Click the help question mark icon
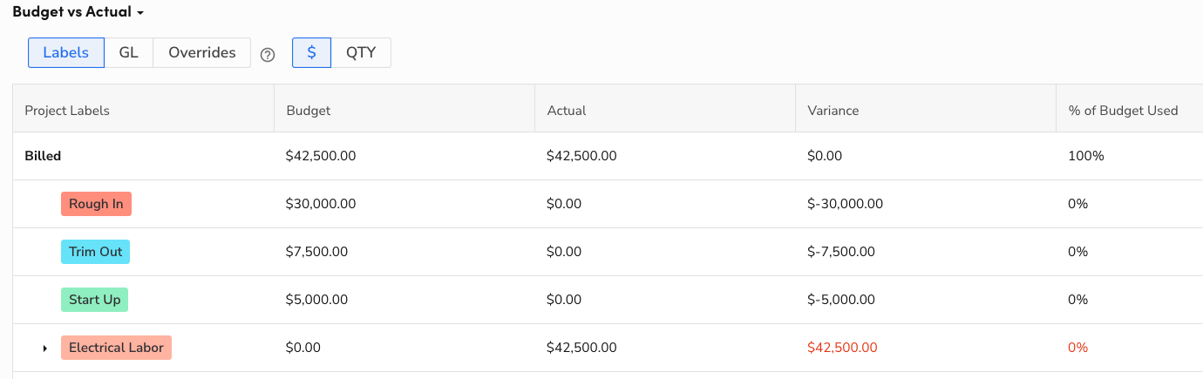 tap(268, 54)
